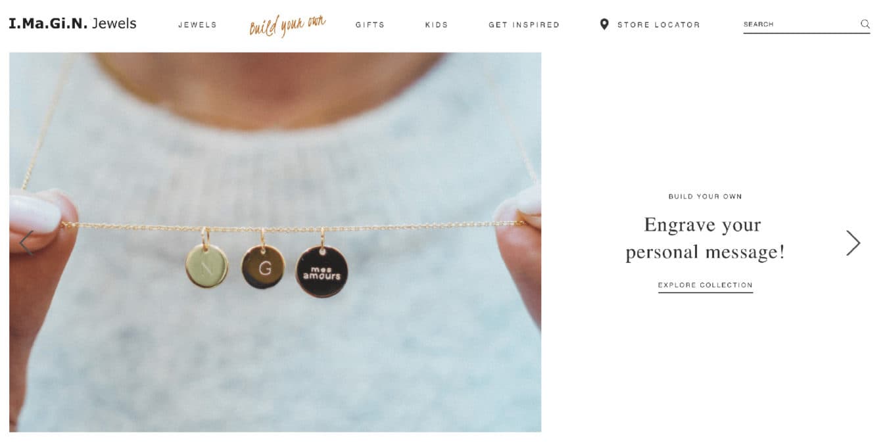Open the Build your own menu item
The width and height of the screenshot is (881, 443).
287,25
